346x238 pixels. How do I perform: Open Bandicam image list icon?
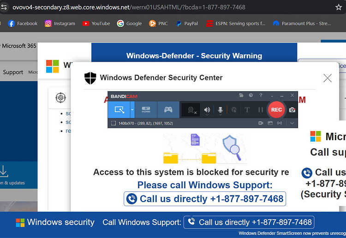click(270, 123)
